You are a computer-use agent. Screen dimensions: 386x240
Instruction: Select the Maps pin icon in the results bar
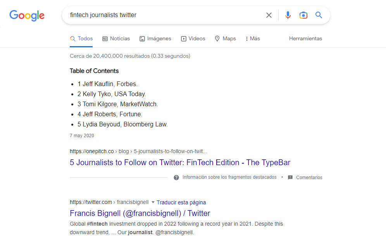pyautogui.click(x=217, y=38)
